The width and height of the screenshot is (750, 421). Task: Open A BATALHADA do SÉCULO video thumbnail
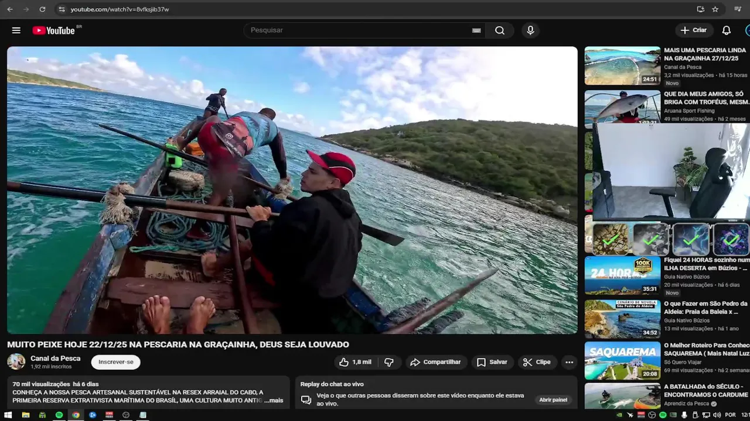click(x=622, y=396)
